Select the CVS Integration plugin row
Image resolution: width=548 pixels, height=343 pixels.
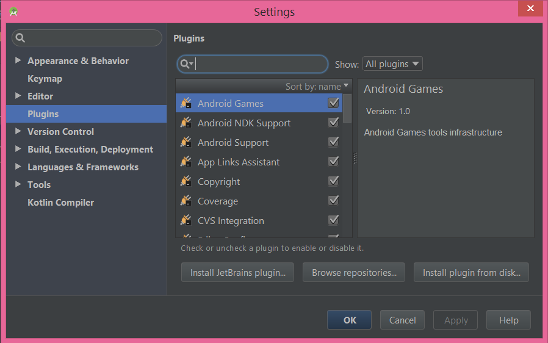[x=259, y=220]
